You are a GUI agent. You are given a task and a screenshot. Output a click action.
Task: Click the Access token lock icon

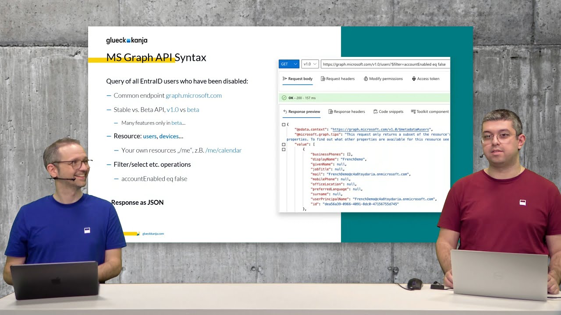(x=414, y=79)
